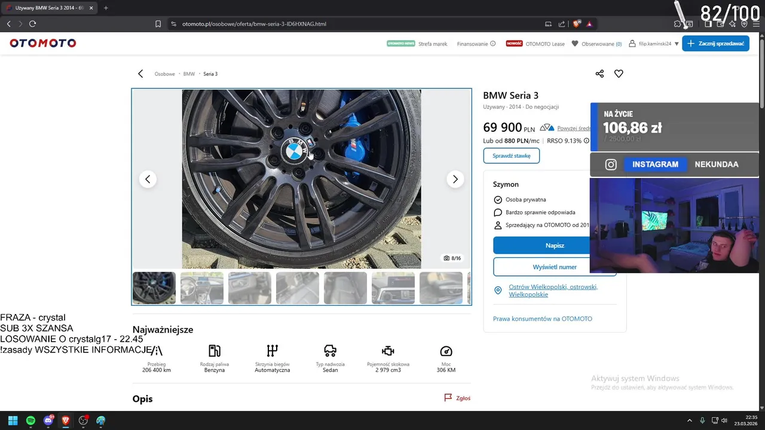Open BMW breadcrumb
This screenshot has height=430, width=765.
(x=189, y=74)
